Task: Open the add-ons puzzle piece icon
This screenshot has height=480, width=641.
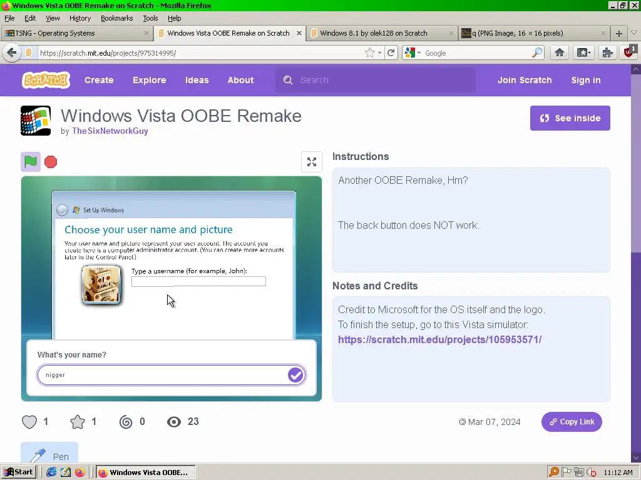Action: pos(607,52)
